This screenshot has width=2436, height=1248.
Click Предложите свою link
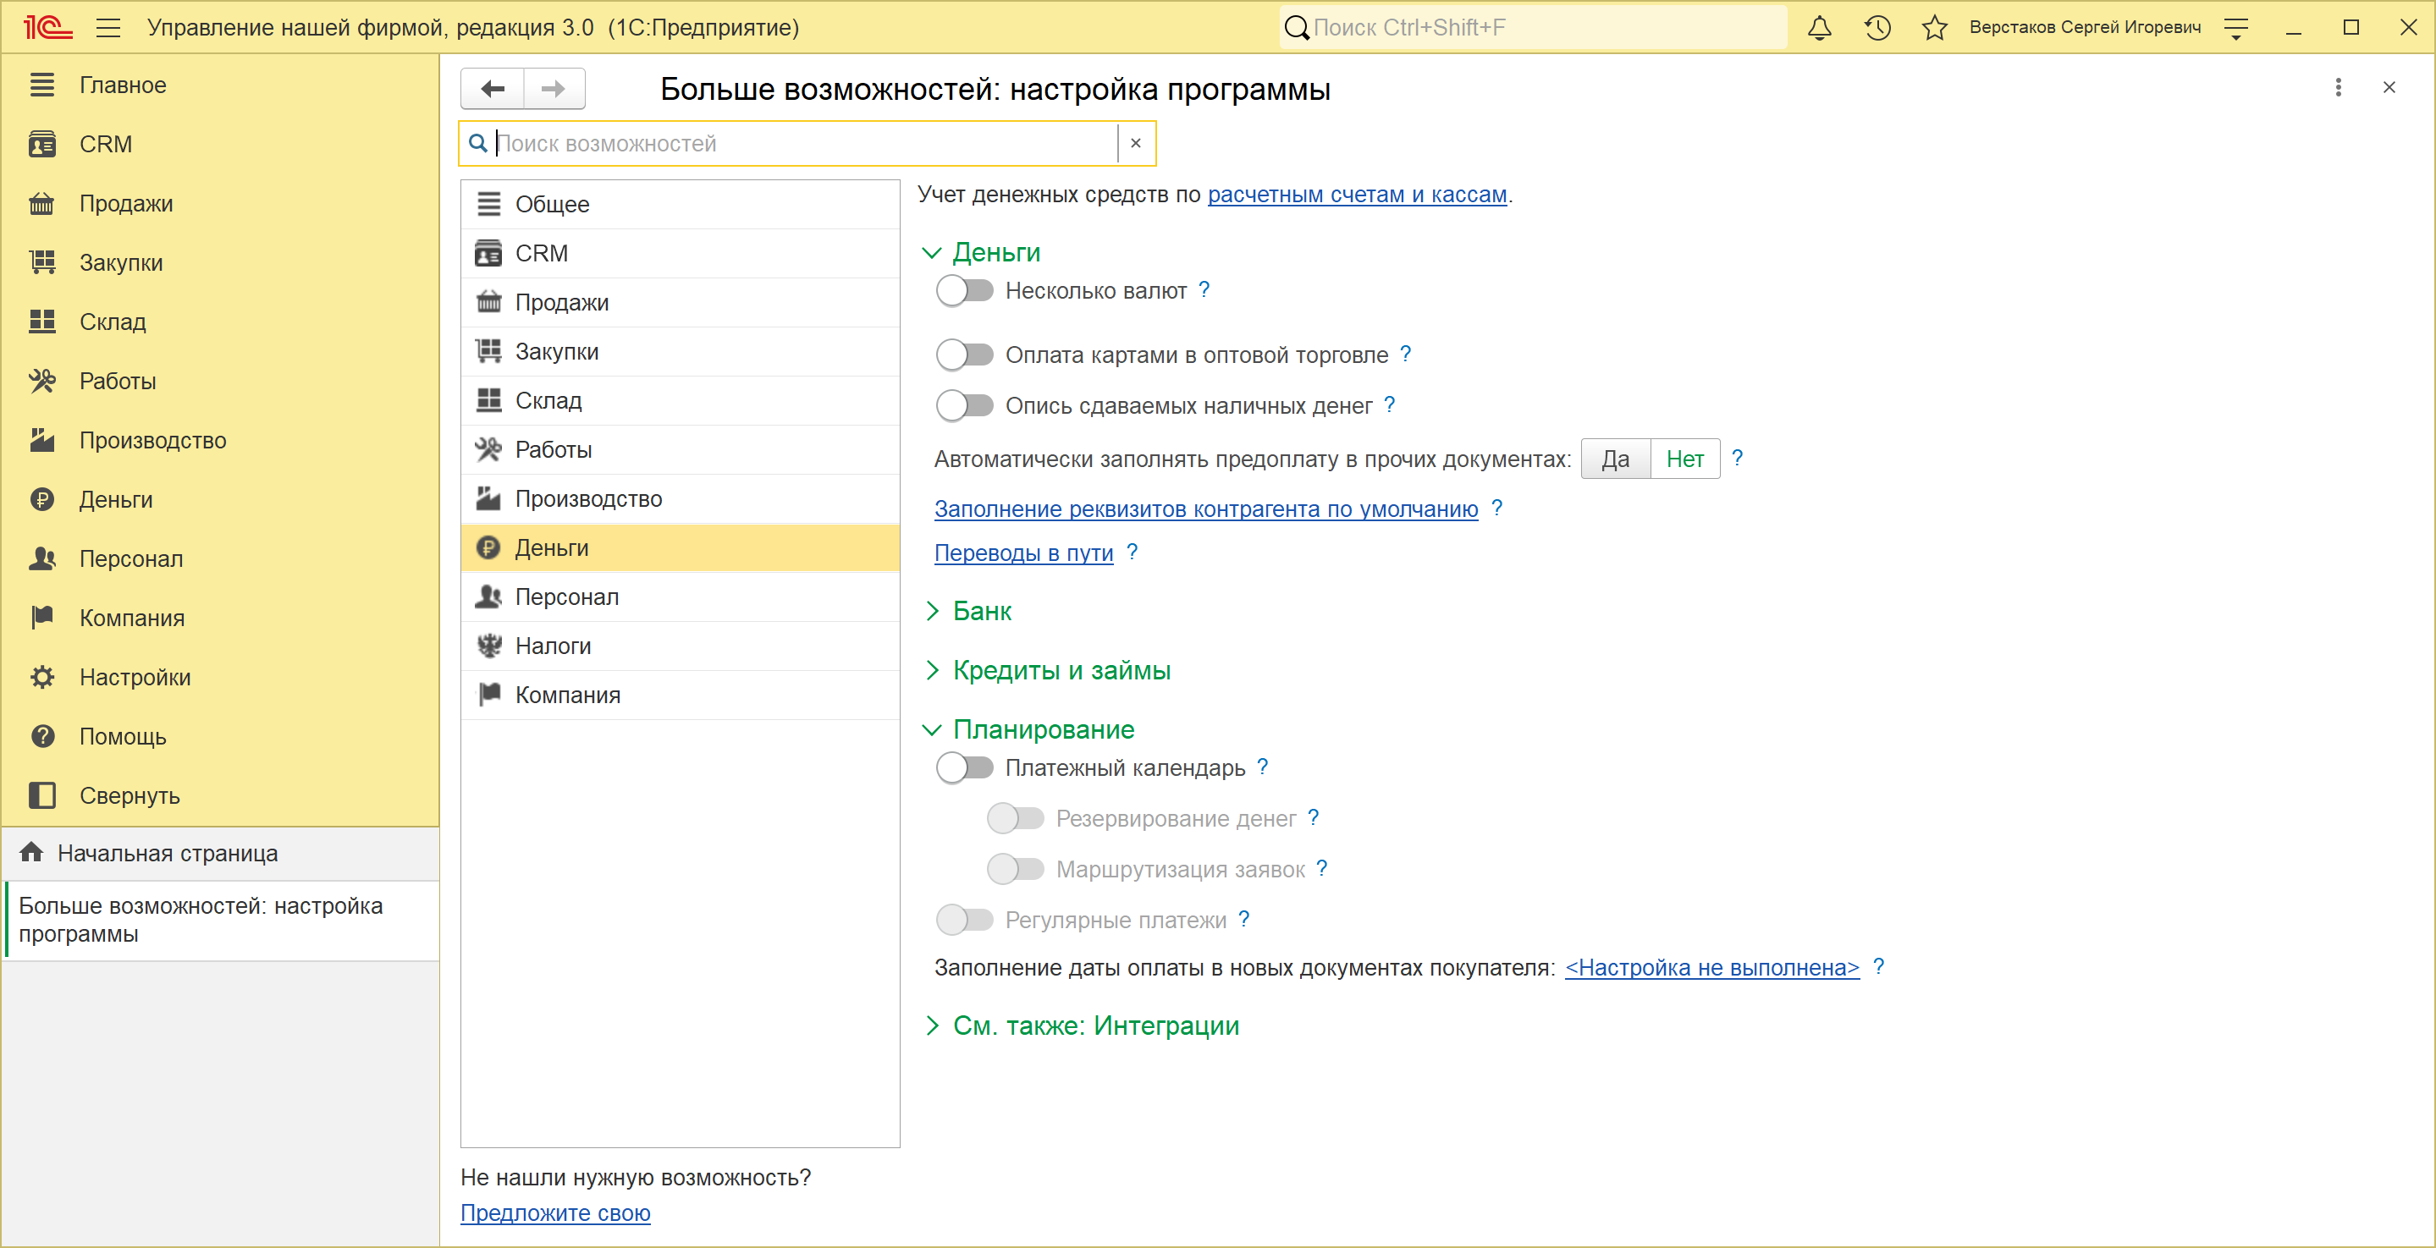pos(555,1213)
